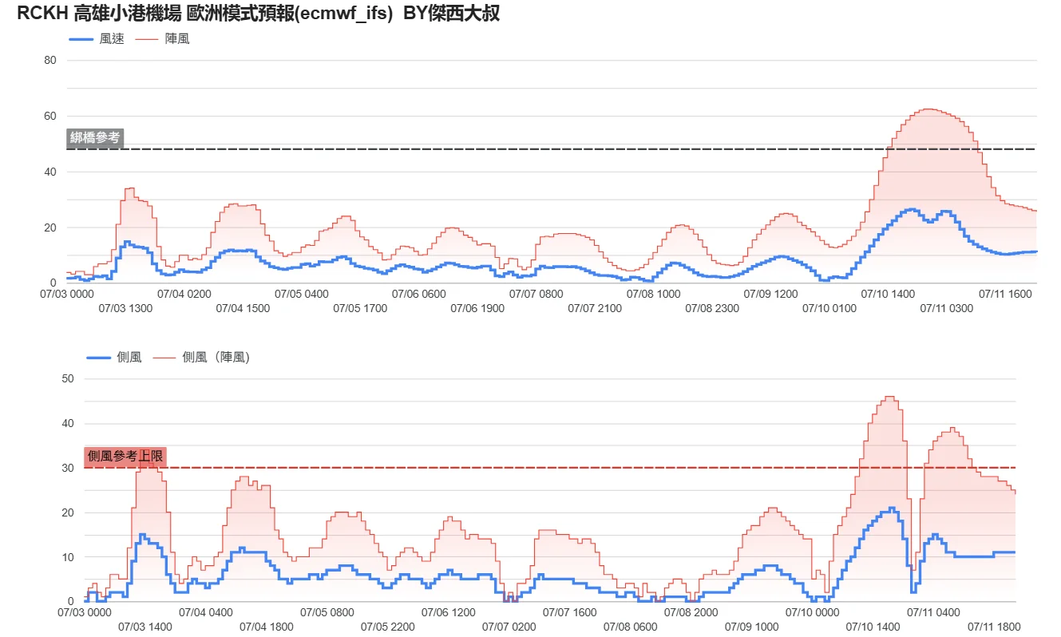Toggle the 陣風 legend entry
This screenshot has width=1061, height=637.
coord(177,38)
